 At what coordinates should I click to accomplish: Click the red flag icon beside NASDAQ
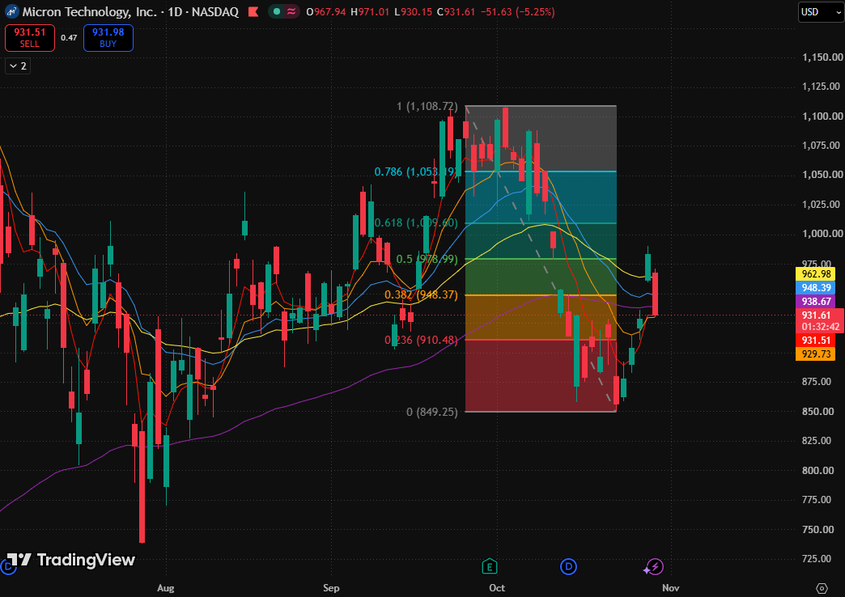pos(253,11)
